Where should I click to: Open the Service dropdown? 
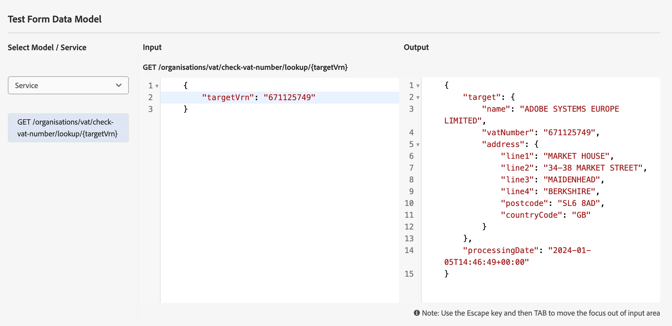pos(68,85)
